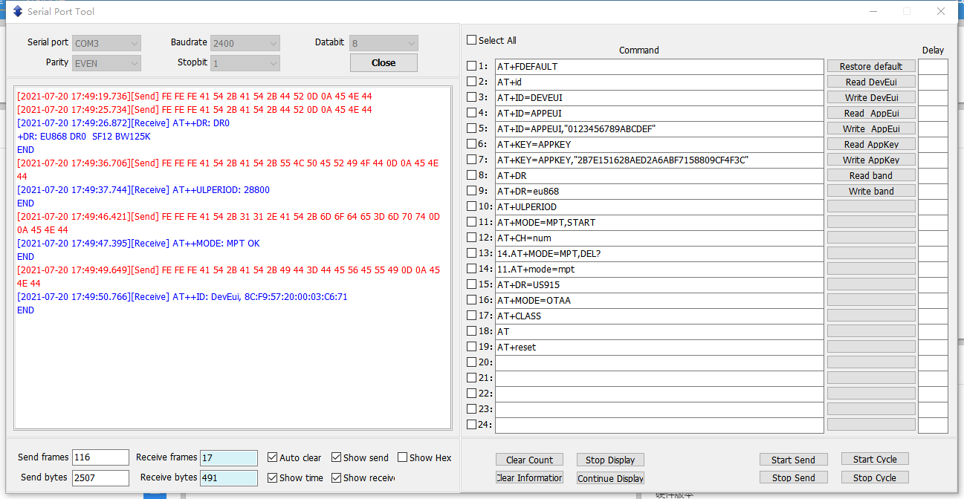Click the Restore default button

click(x=871, y=66)
